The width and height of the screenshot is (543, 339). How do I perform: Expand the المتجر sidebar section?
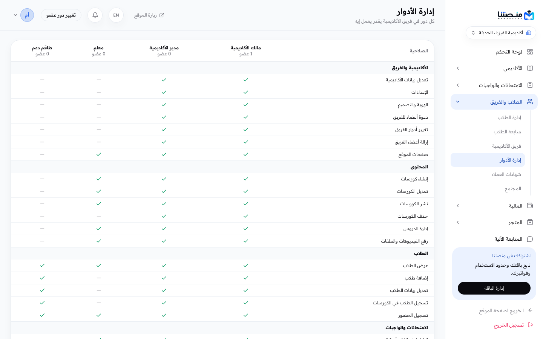point(458,222)
